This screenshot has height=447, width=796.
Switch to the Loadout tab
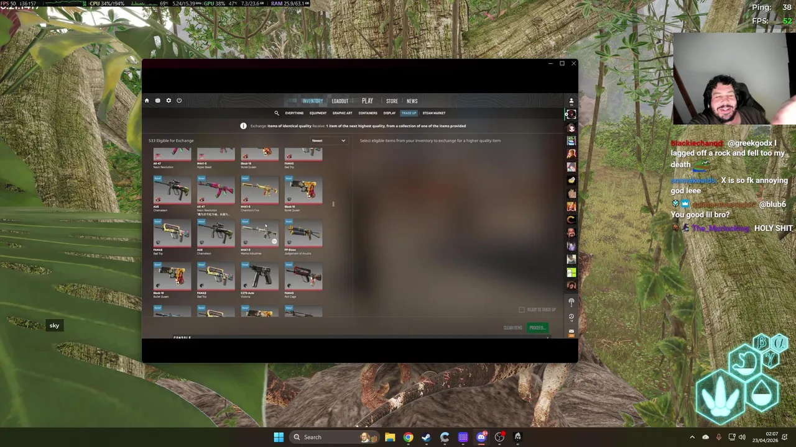340,101
